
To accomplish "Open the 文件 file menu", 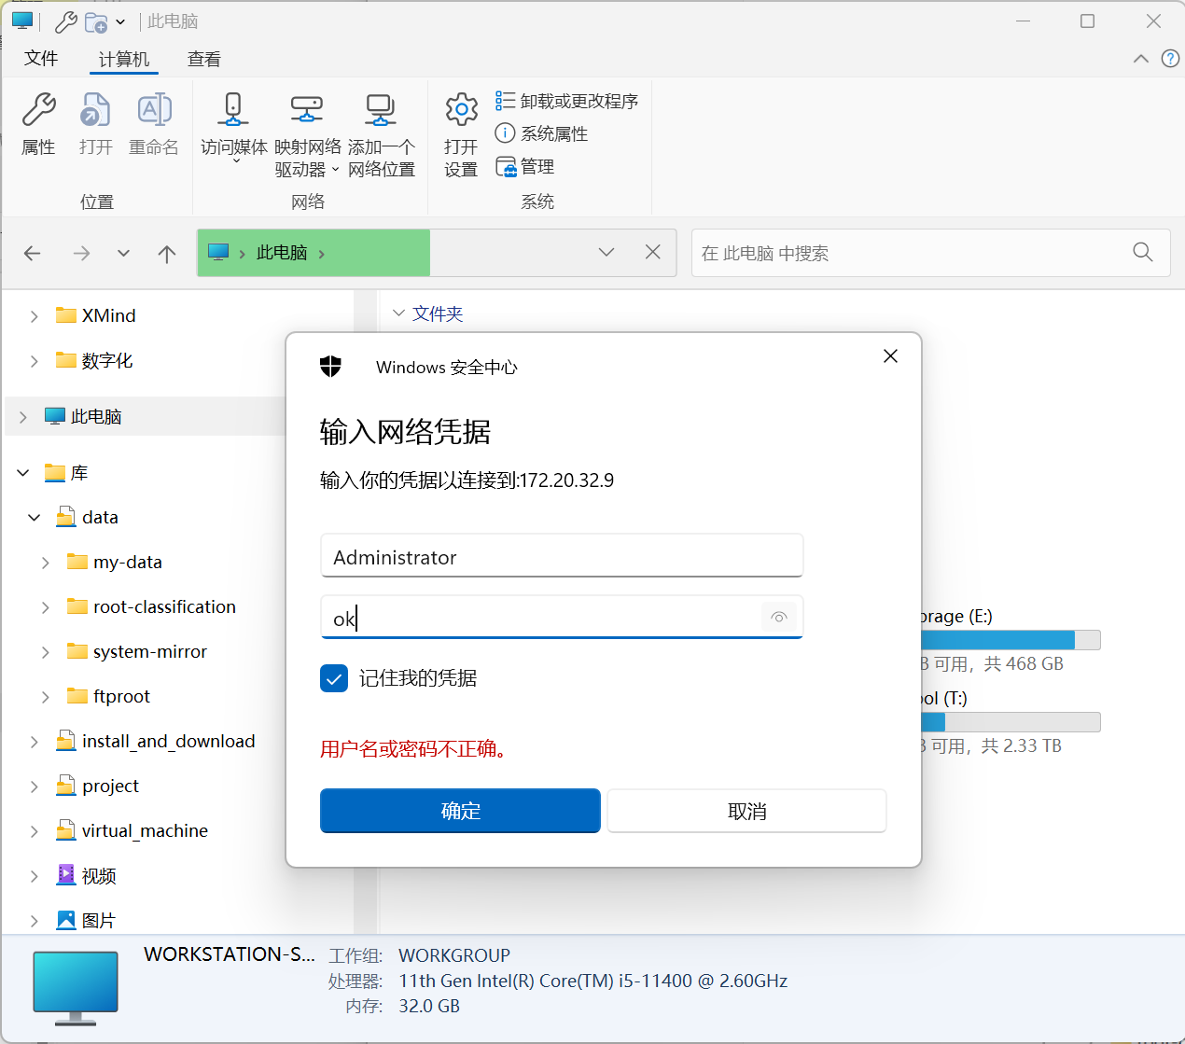I will (x=41, y=59).
